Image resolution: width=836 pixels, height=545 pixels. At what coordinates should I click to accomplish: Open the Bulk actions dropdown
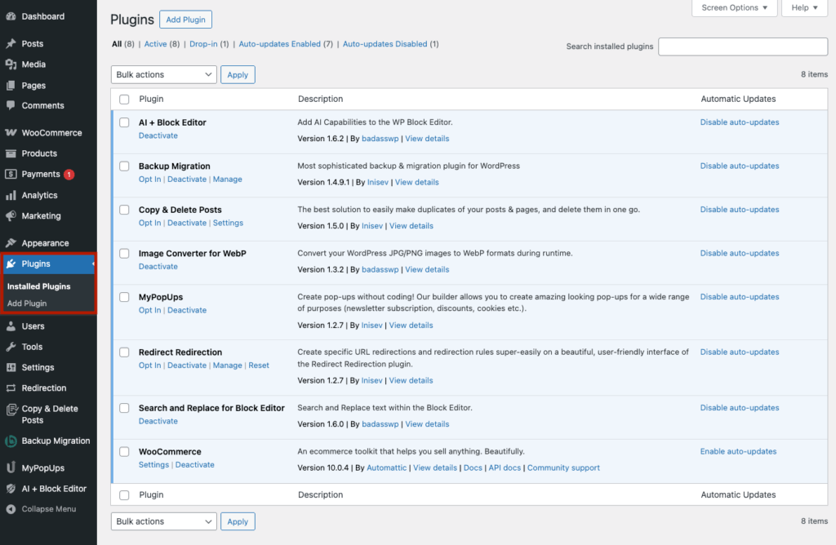(x=163, y=74)
